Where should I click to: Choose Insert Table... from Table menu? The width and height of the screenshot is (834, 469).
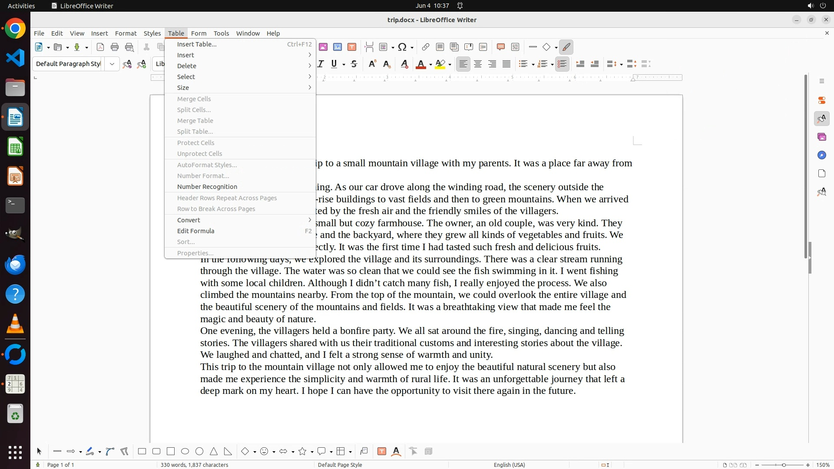pyautogui.click(x=197, y=44)
